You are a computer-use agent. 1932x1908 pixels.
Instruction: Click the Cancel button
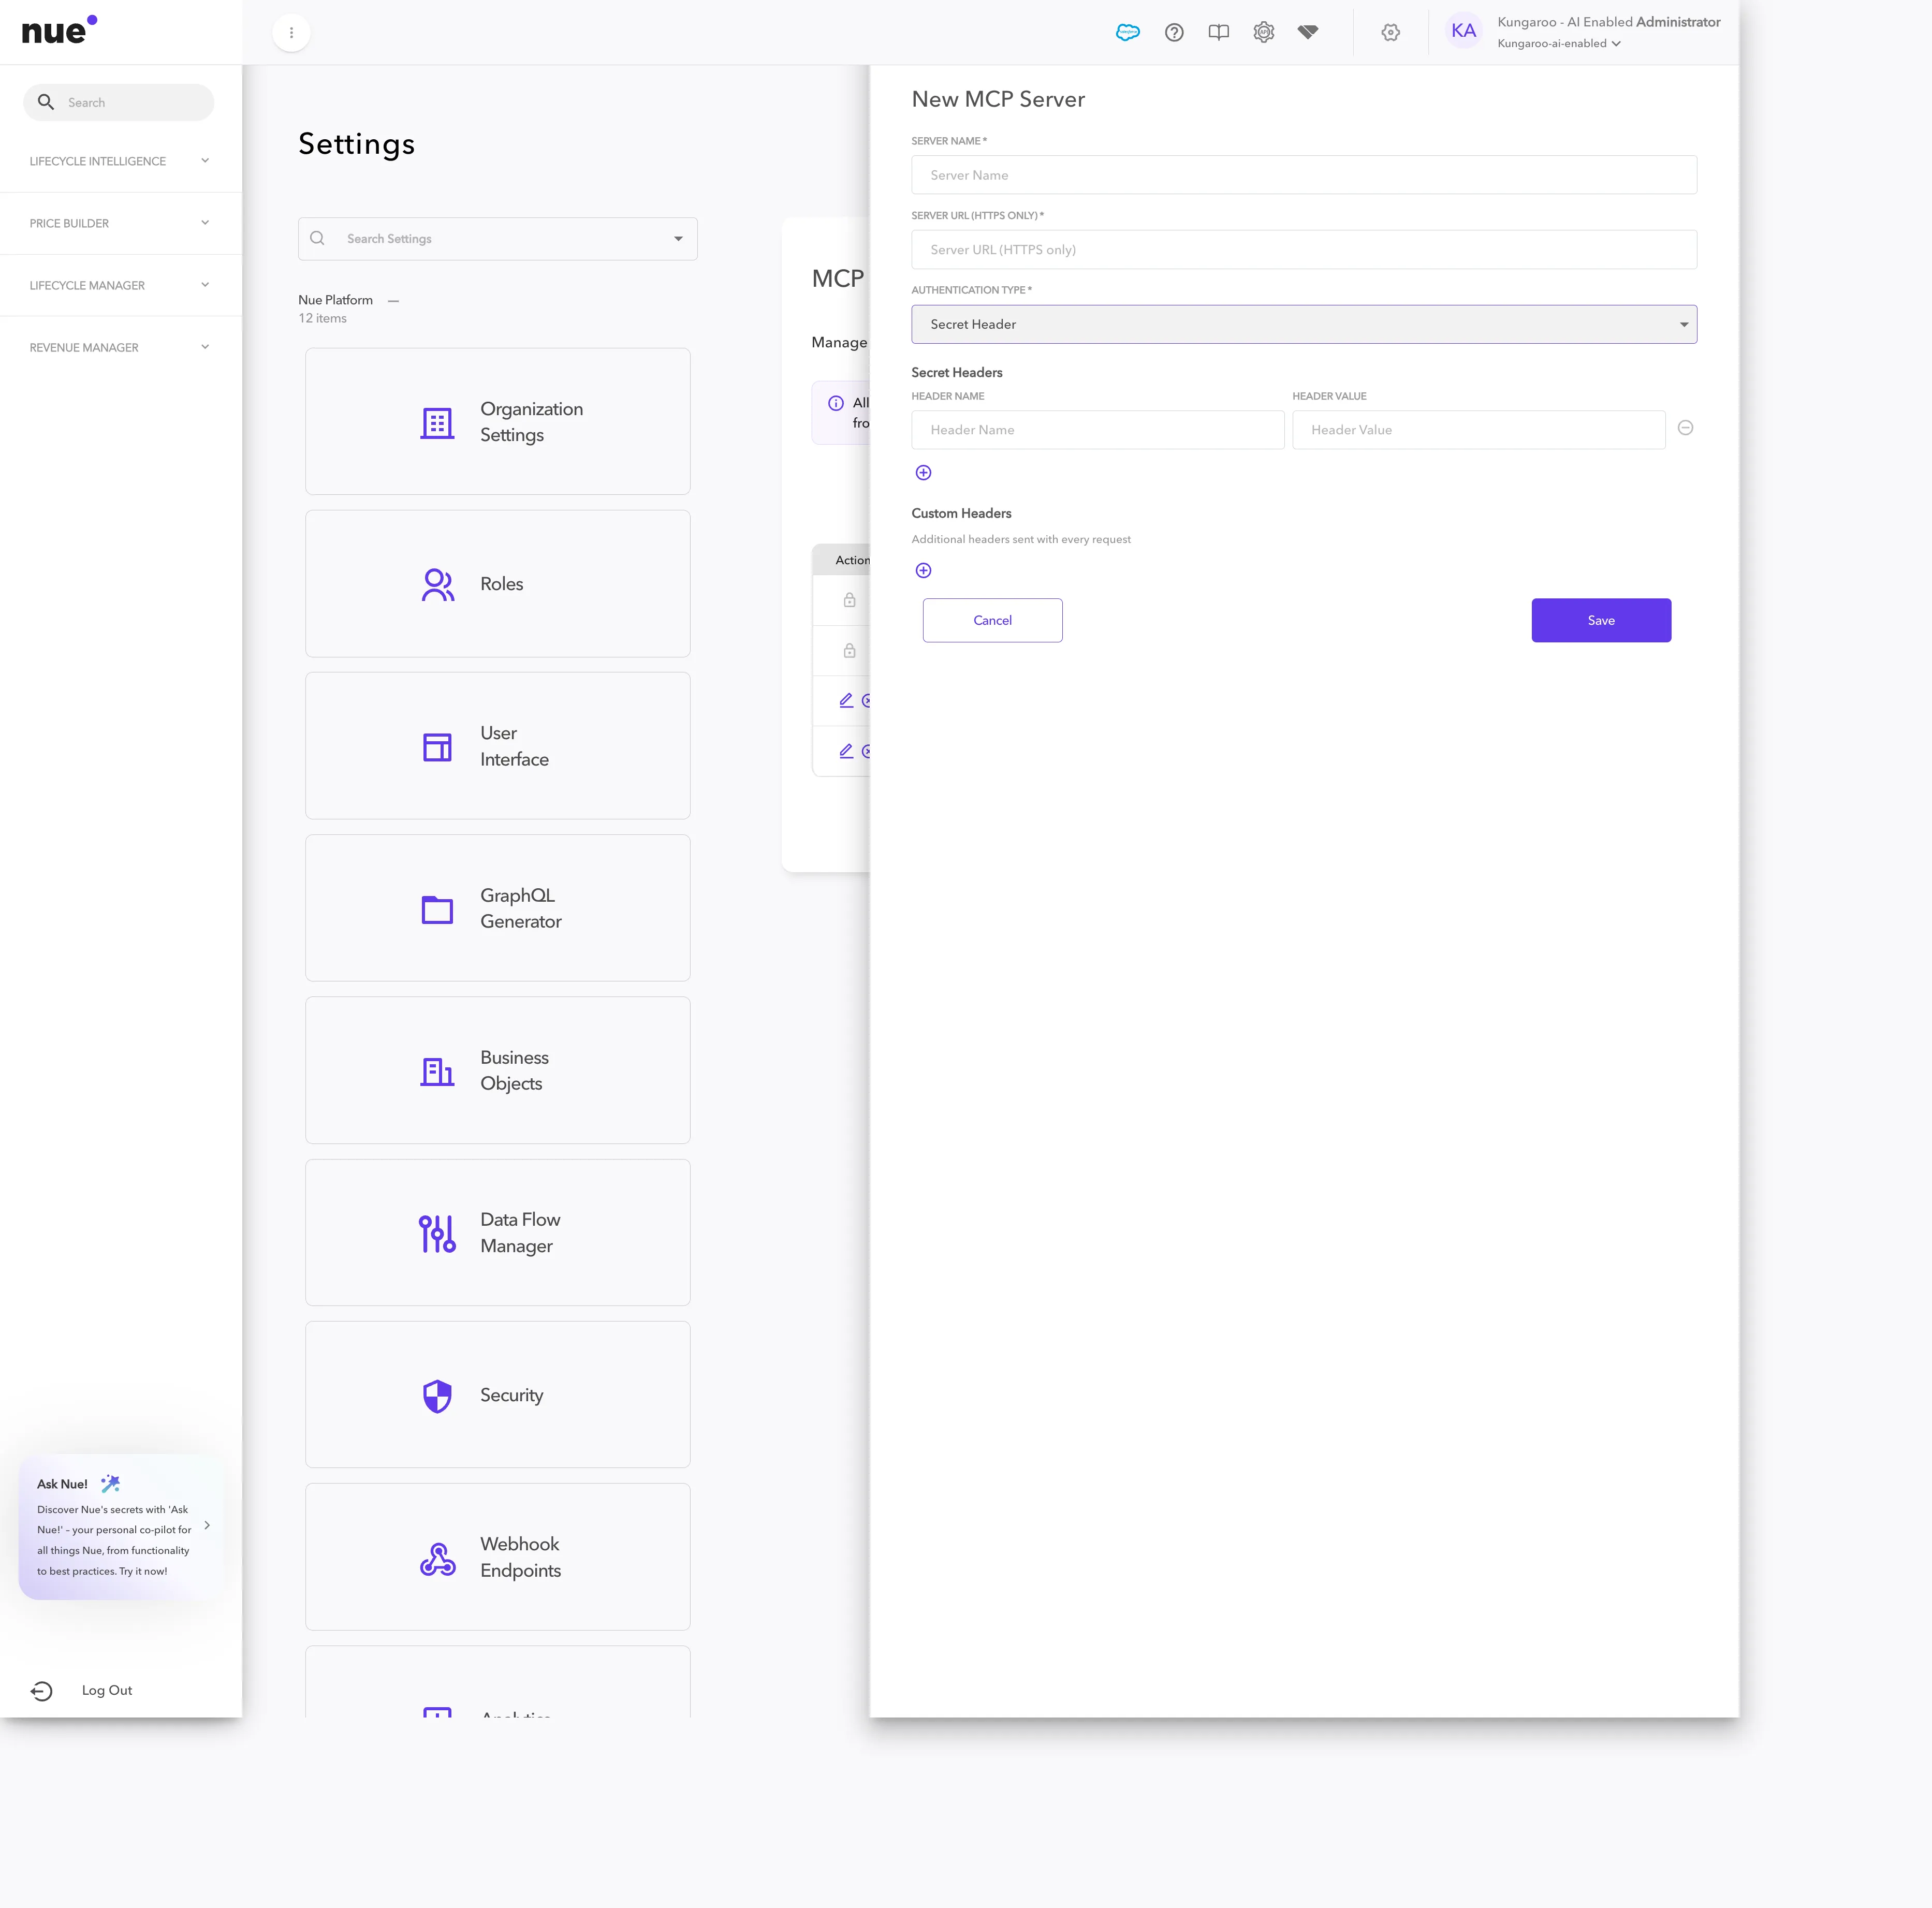(992, 620)
